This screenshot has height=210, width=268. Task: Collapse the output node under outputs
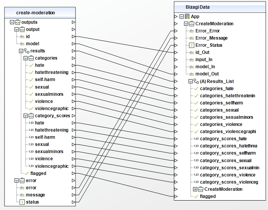pyautogui.click(x=17, y=29)
